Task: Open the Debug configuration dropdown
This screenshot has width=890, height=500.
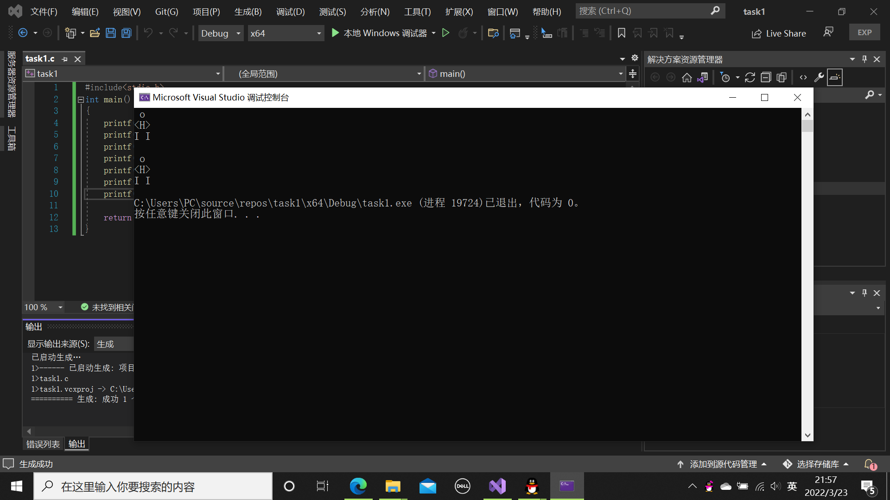Action: [238, 33]
